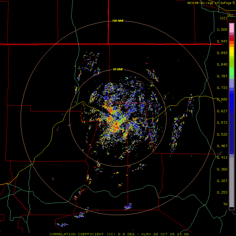
Task: Click the 0.947 scale label
Action: (x=222, y=41)
